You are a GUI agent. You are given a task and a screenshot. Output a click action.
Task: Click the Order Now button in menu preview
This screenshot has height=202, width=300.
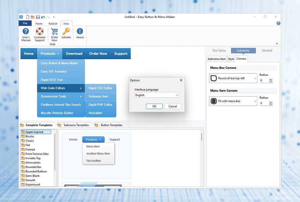[x=98, y=54]
